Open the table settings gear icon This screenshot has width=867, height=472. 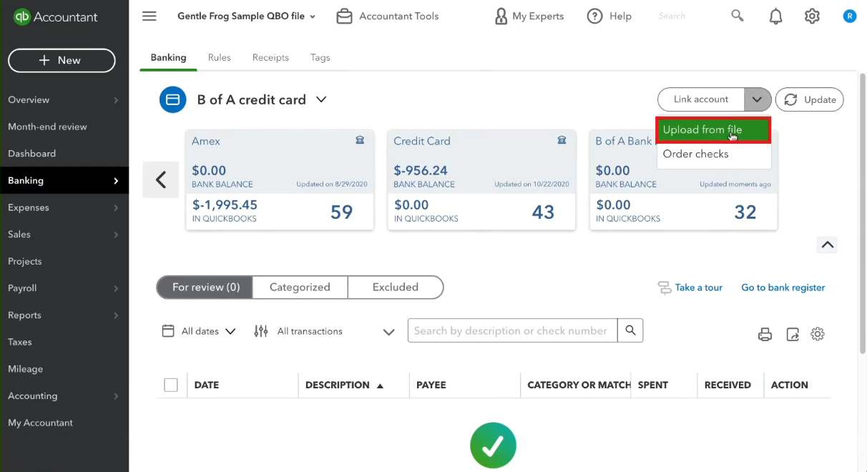(x=818, y=334)
